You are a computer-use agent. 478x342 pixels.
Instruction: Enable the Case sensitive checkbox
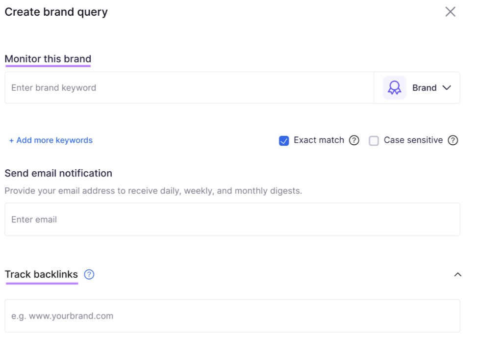[374, 141]
